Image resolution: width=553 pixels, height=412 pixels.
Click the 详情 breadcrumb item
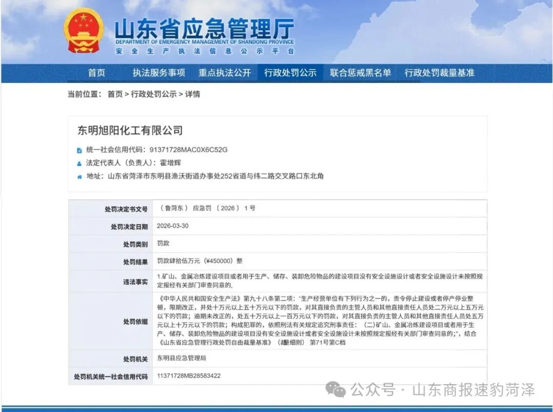coord(193,94)
